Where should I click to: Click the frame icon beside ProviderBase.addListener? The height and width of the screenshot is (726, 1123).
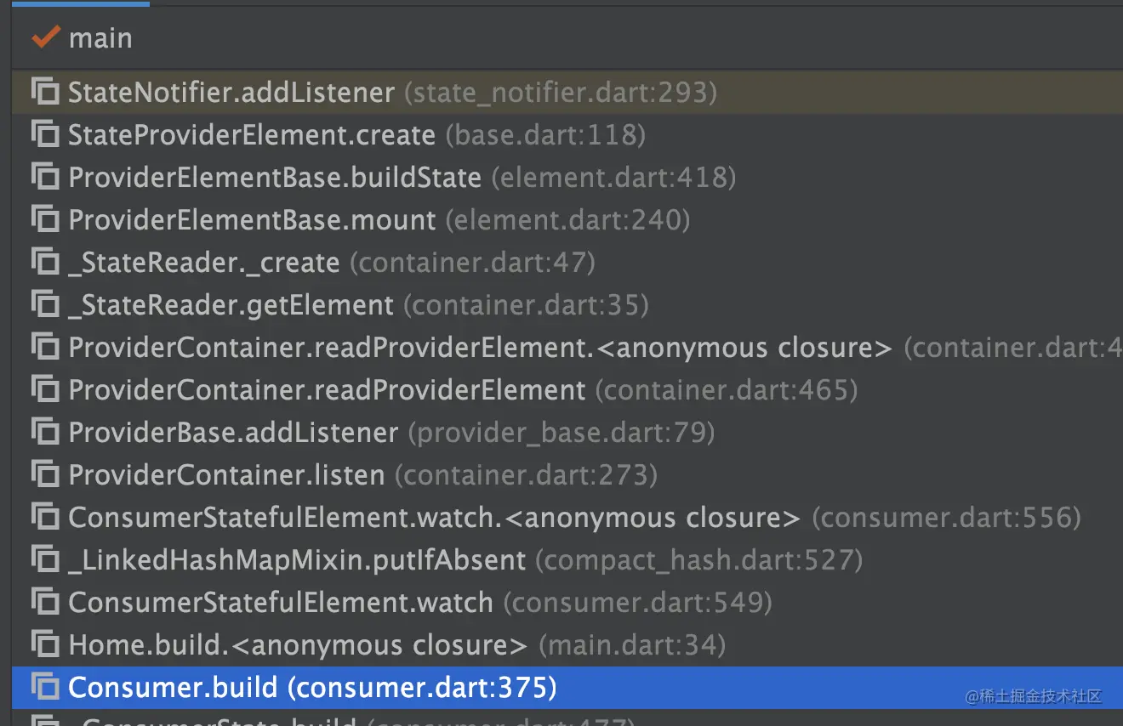[44, 432]
